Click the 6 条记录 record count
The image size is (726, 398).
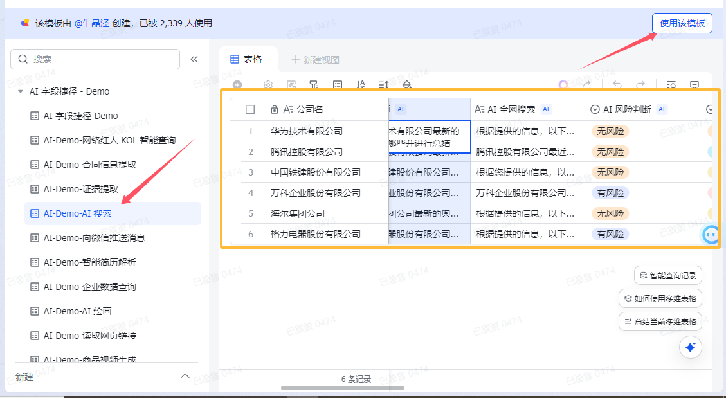click(x=356, y=379)
